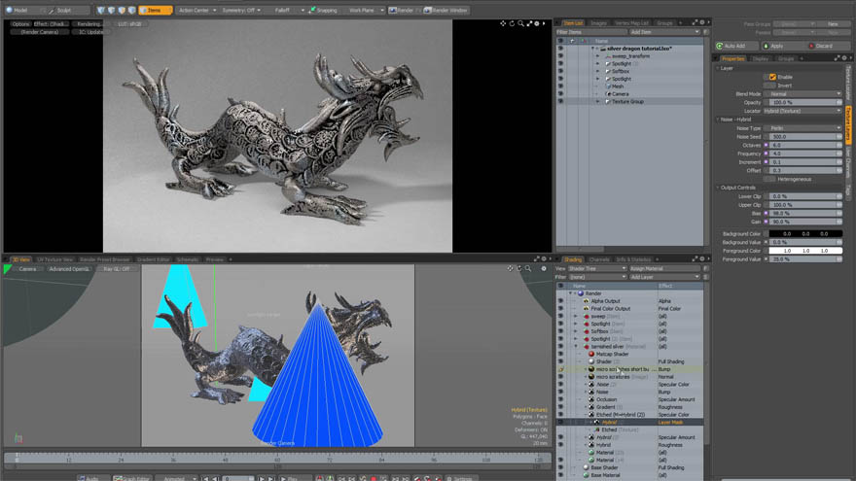
Task: Switch to Vertex Map List tab
Action: pyautogui.click(x=631, y=23)
